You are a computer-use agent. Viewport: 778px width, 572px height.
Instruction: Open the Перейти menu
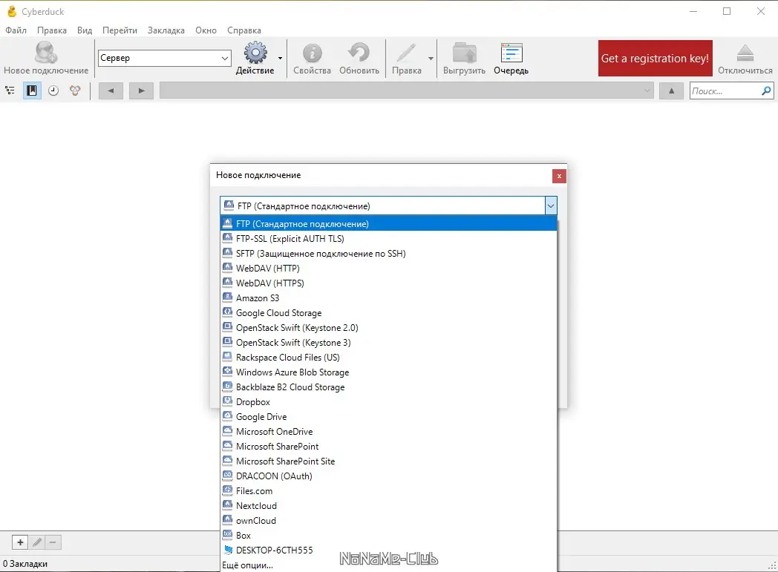120,30
